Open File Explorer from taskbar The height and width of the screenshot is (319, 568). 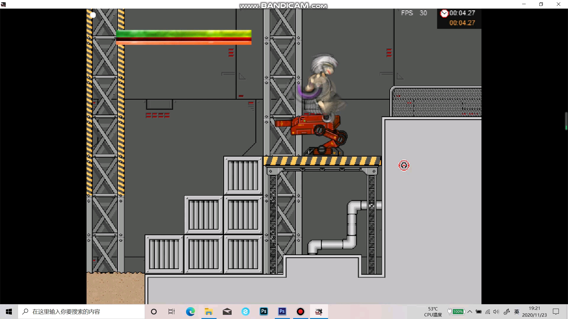coord(209,312)
